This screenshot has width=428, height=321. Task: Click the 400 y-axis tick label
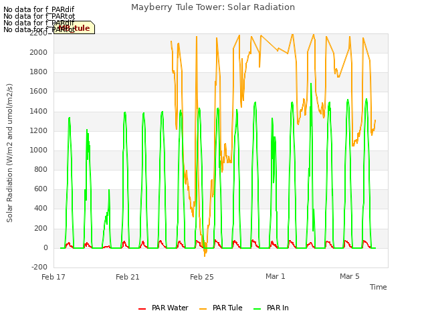coord(41,208)
